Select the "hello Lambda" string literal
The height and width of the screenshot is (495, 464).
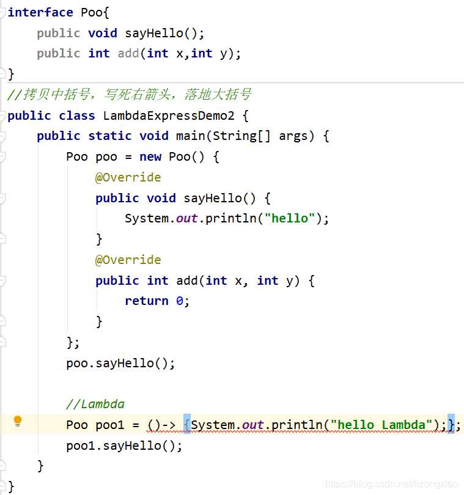click(x=382, y=425)
